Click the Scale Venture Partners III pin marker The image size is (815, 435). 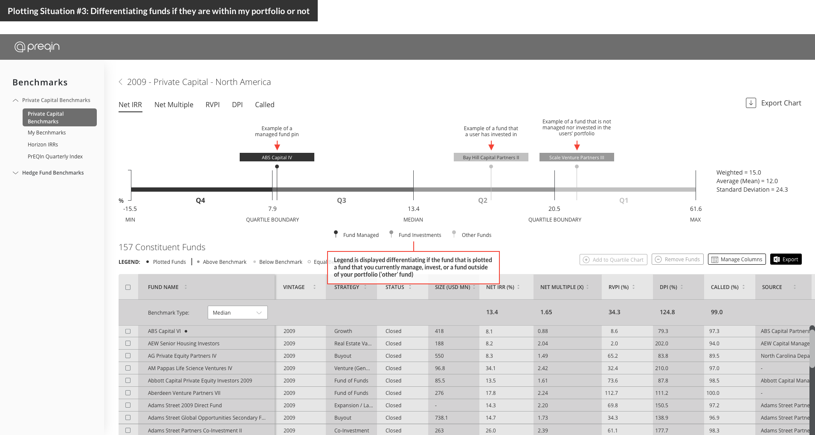point(577,166)
